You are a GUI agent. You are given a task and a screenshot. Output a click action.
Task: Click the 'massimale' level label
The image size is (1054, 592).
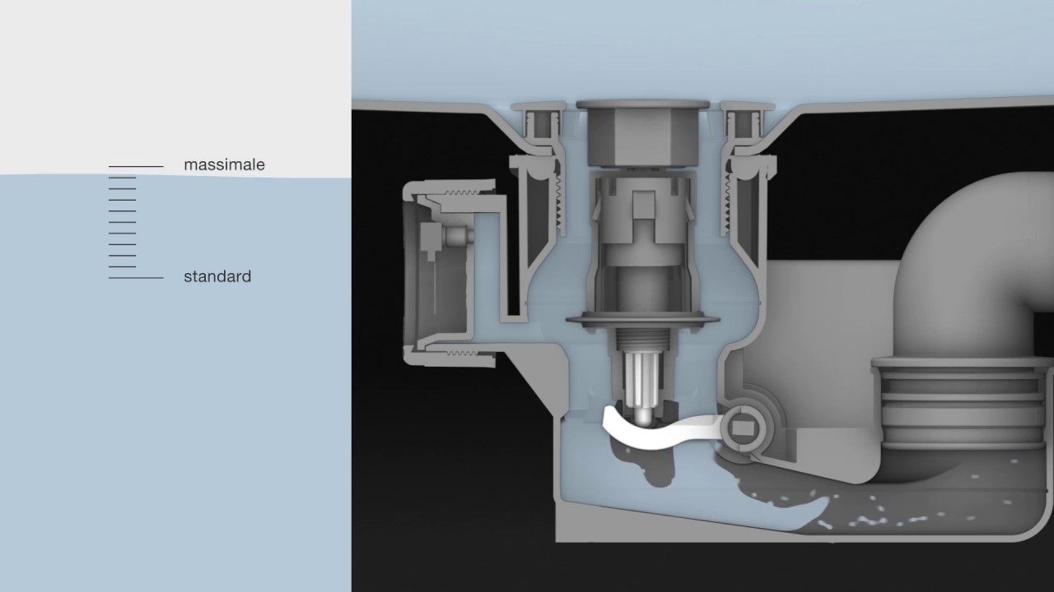point(224,164)
